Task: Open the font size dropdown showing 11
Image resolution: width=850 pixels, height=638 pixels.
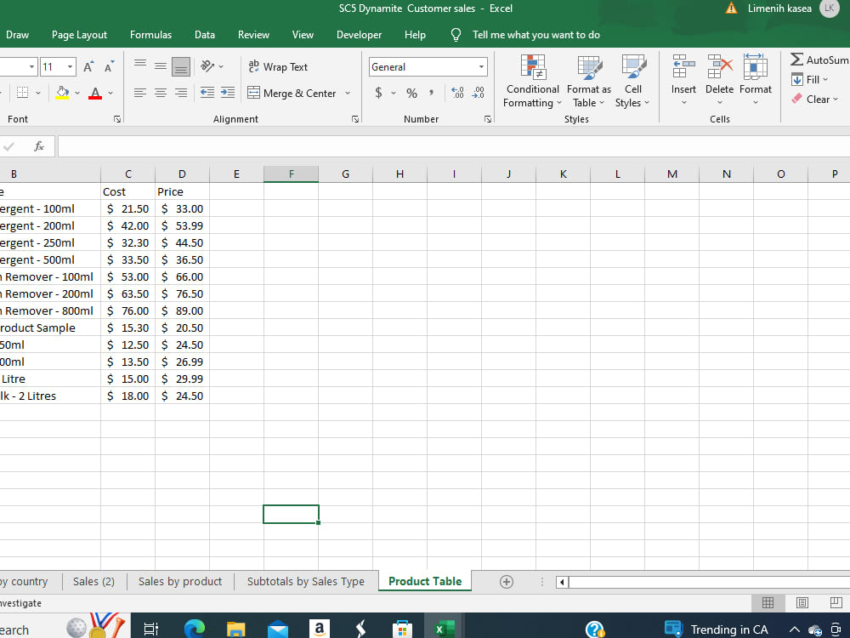Action: [x=70, y=66]
